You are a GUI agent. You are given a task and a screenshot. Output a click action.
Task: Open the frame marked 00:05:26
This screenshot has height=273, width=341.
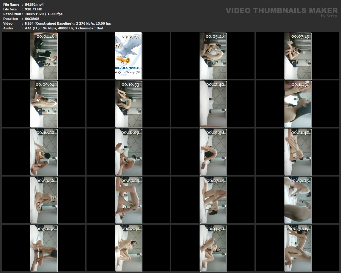(x=213, y=56)
